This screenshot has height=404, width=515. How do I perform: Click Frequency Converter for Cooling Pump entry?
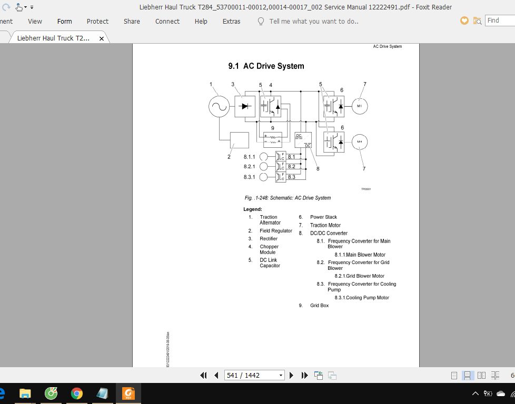pyautogui.click(x=362, y=287)
